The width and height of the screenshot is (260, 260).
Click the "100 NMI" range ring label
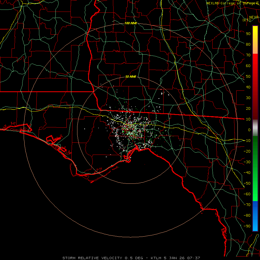[x=131, y=23]
